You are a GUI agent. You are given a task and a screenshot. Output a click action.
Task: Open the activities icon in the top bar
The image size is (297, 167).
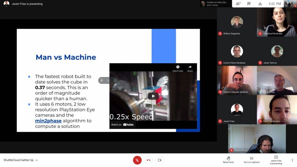point(260,3)
